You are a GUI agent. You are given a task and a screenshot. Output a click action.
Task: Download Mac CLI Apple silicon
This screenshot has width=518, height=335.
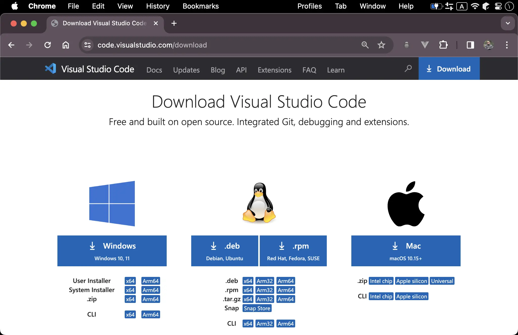[412, 296]
